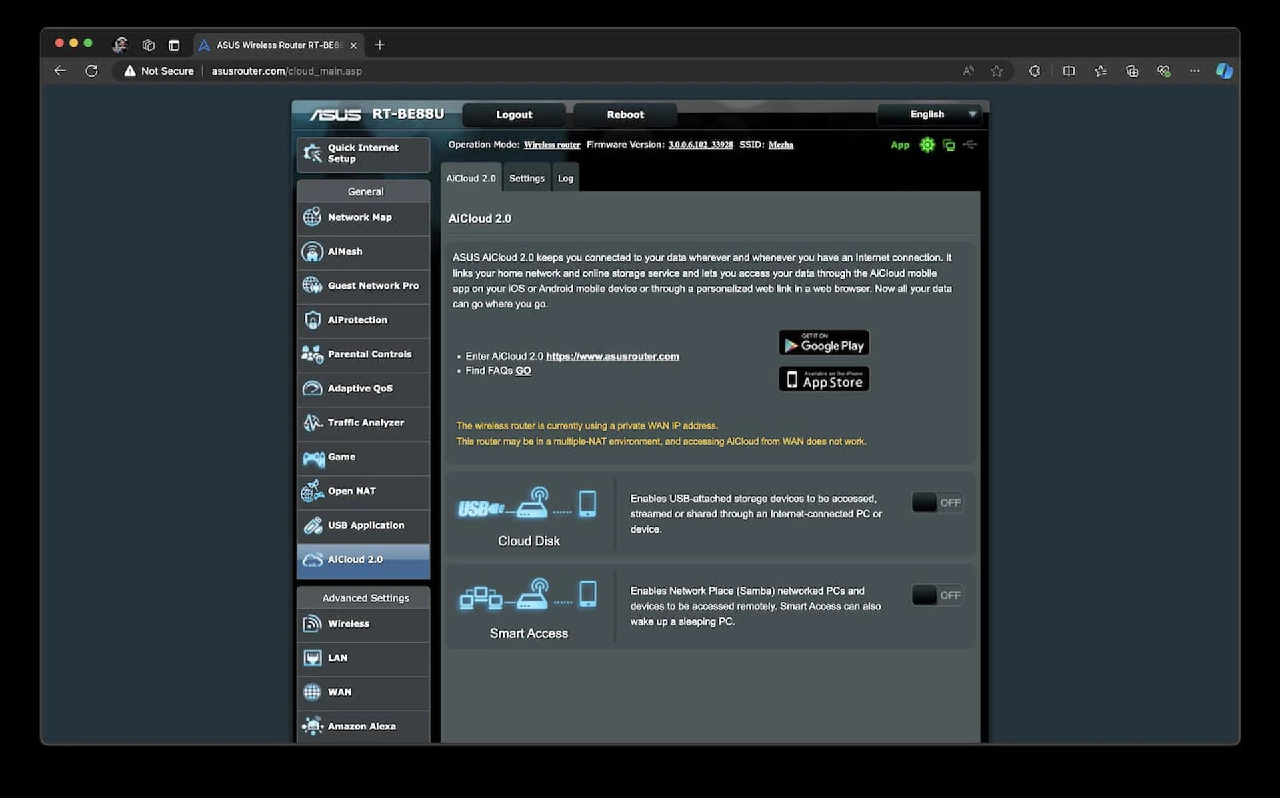This screenshot has height=798, width=1280.
Task: Switch to the Log tab
Action: 565,178
